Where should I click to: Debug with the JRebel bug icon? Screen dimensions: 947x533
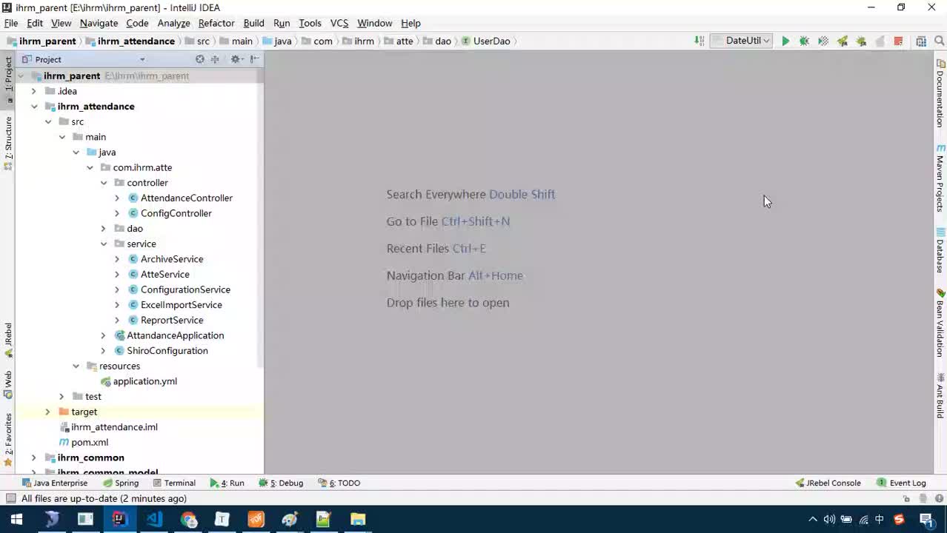[x=861, y=41]
